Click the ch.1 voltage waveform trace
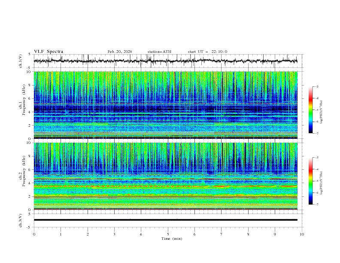 165,61
